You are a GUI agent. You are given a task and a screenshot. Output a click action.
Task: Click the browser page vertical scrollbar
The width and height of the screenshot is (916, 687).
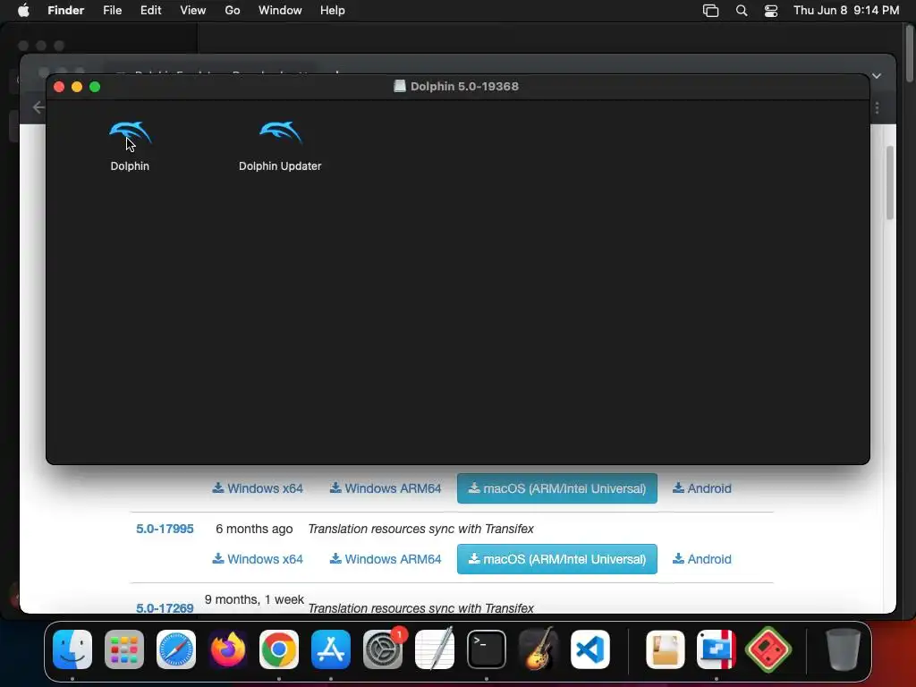click(890, 182)
